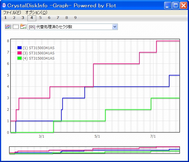
Task: Click the select-all-disks icon in toolbar
Action: (8, 27)
